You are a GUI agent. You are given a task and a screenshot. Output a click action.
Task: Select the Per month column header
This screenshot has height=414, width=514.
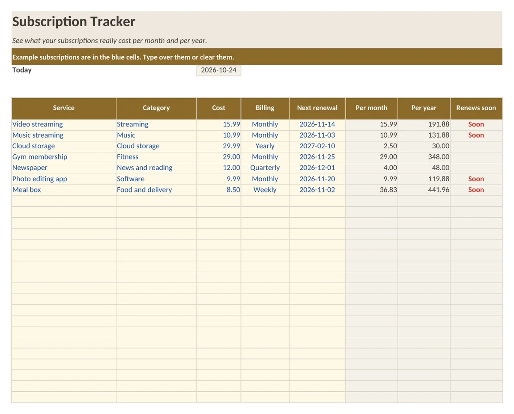point(371,108)
